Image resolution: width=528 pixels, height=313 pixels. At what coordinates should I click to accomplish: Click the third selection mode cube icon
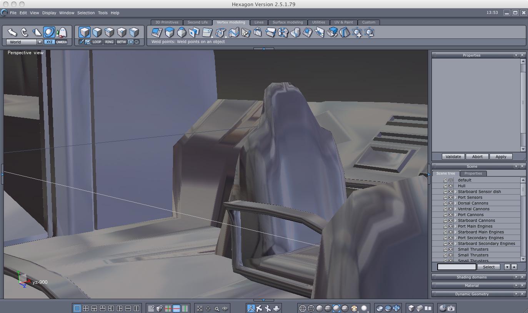[x=109, y=32]
